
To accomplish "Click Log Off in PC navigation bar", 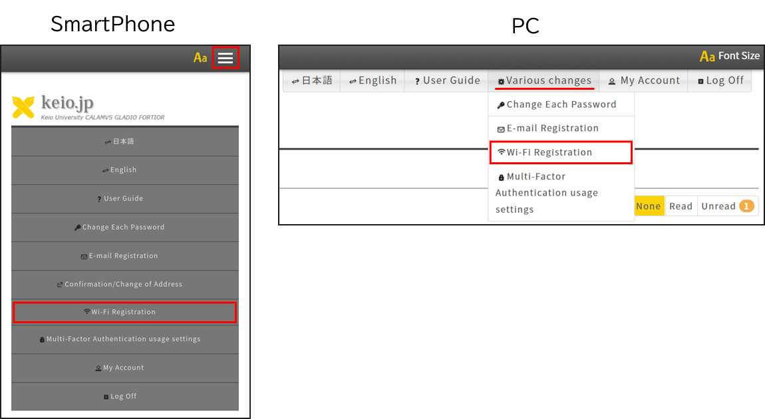I will coord(720,80).
